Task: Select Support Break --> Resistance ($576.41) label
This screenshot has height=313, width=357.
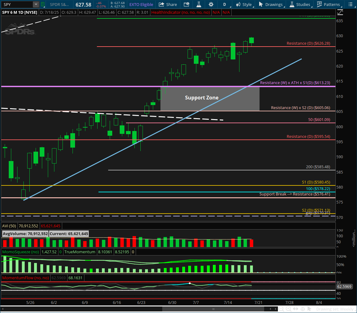Action: point(294,194)
